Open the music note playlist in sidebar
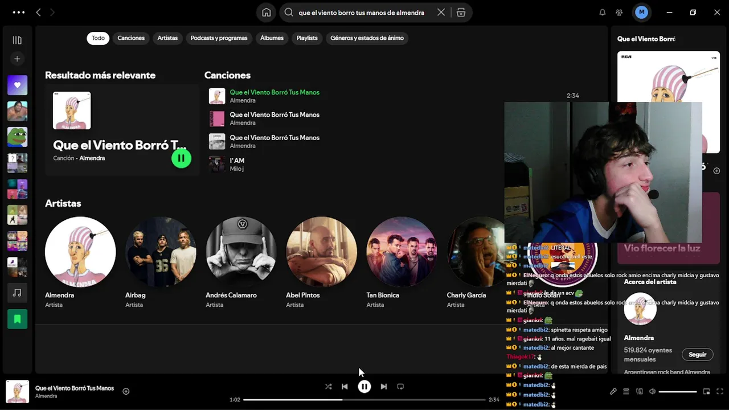The height and width of the screenshot is (410, 729). click(17, 293)
